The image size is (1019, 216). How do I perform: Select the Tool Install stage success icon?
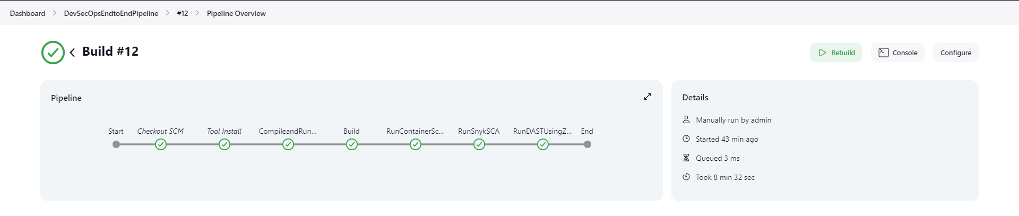pos(224,144)
